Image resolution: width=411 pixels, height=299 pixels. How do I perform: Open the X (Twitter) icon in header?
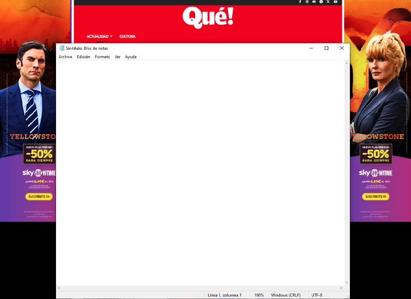(x=328, y=2)
